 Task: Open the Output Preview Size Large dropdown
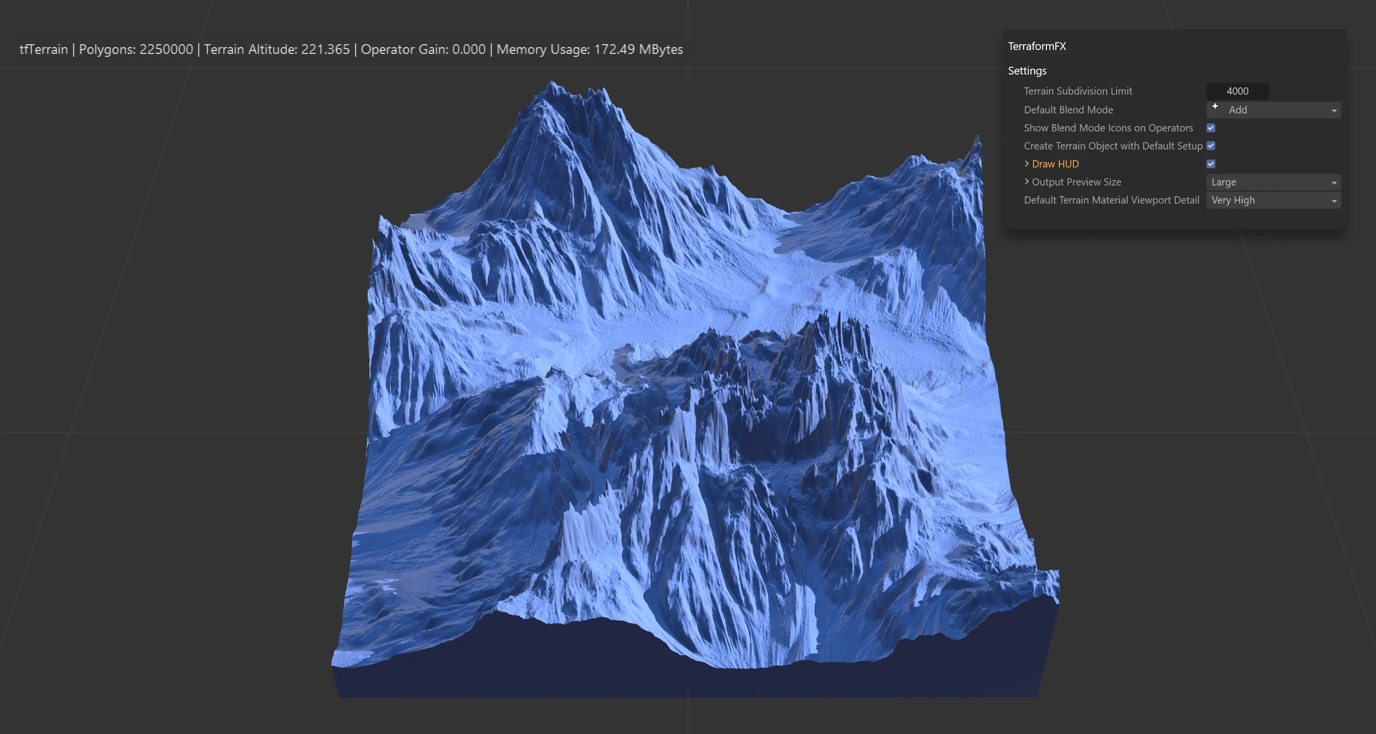tap(1274, 182)
